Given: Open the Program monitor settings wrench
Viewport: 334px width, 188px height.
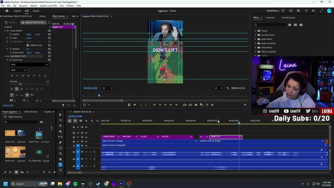Looking at the screenshot, I should pyautogui.click(x=228, y=88).
